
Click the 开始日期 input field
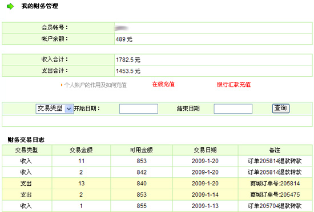(x=139, y=109)
